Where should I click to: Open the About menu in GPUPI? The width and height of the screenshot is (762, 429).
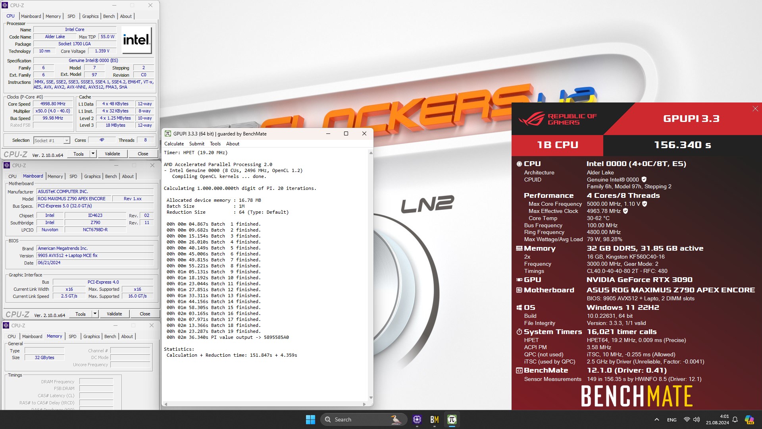coord(233,144)
